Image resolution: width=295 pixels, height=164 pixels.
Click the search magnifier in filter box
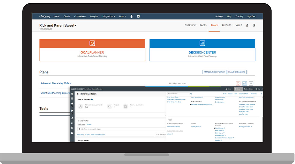(x=191, y=94)
